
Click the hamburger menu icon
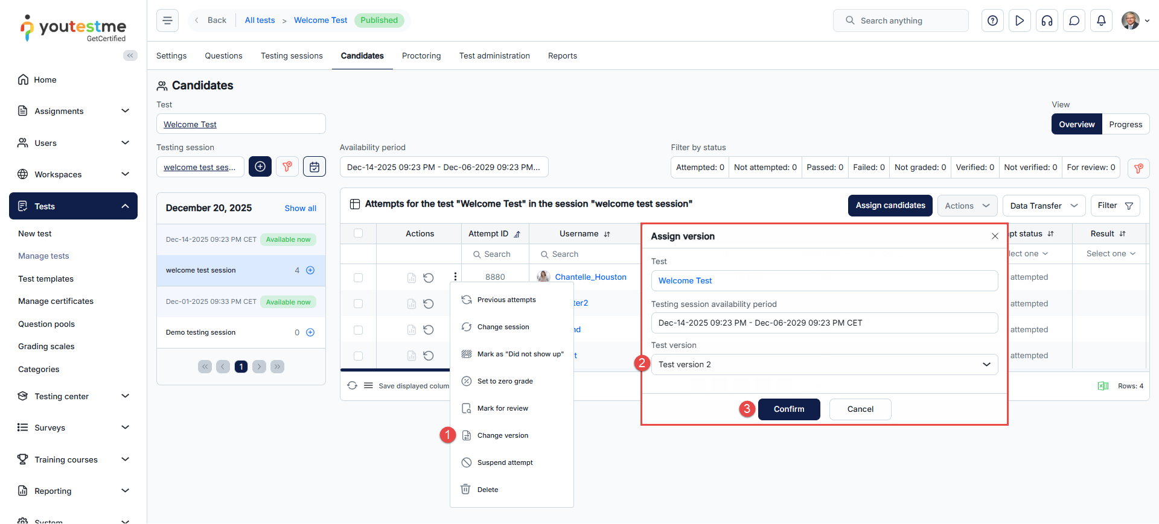(x=167, y=21)
